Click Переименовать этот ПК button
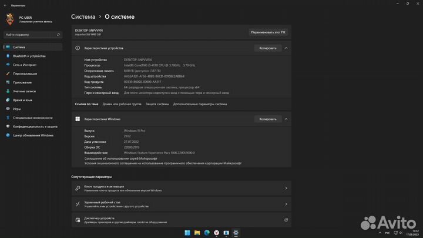423x238 pixels. click(268, 32)
